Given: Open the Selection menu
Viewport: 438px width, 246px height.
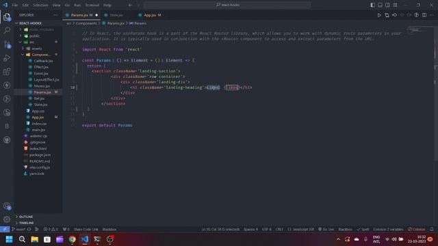Looking at the screenshot, I should [40, 5].
